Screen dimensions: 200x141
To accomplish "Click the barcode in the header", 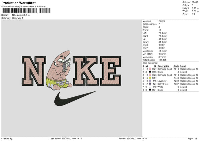I will 26,11.
